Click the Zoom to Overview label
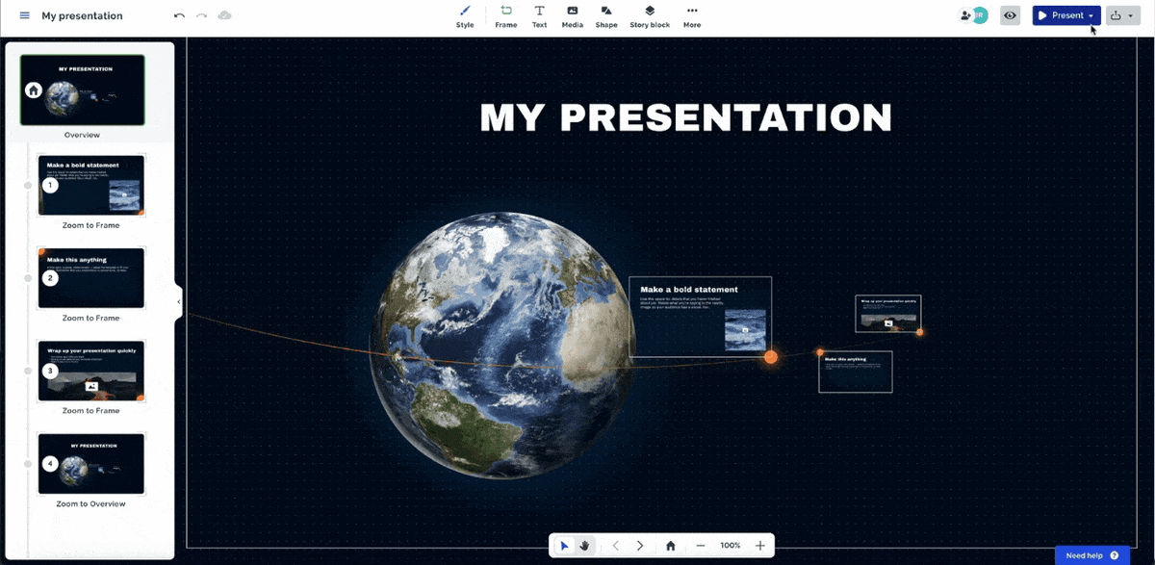This screenshot has width=1155, height=565. (90, 503)
